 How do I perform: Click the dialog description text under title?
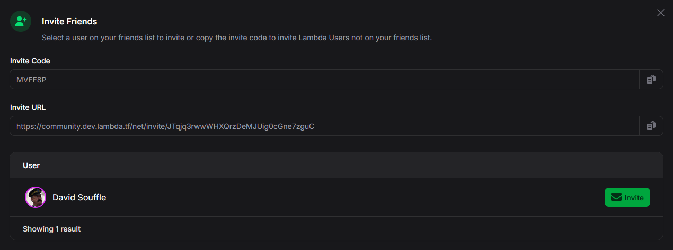(x=237, y=38)
